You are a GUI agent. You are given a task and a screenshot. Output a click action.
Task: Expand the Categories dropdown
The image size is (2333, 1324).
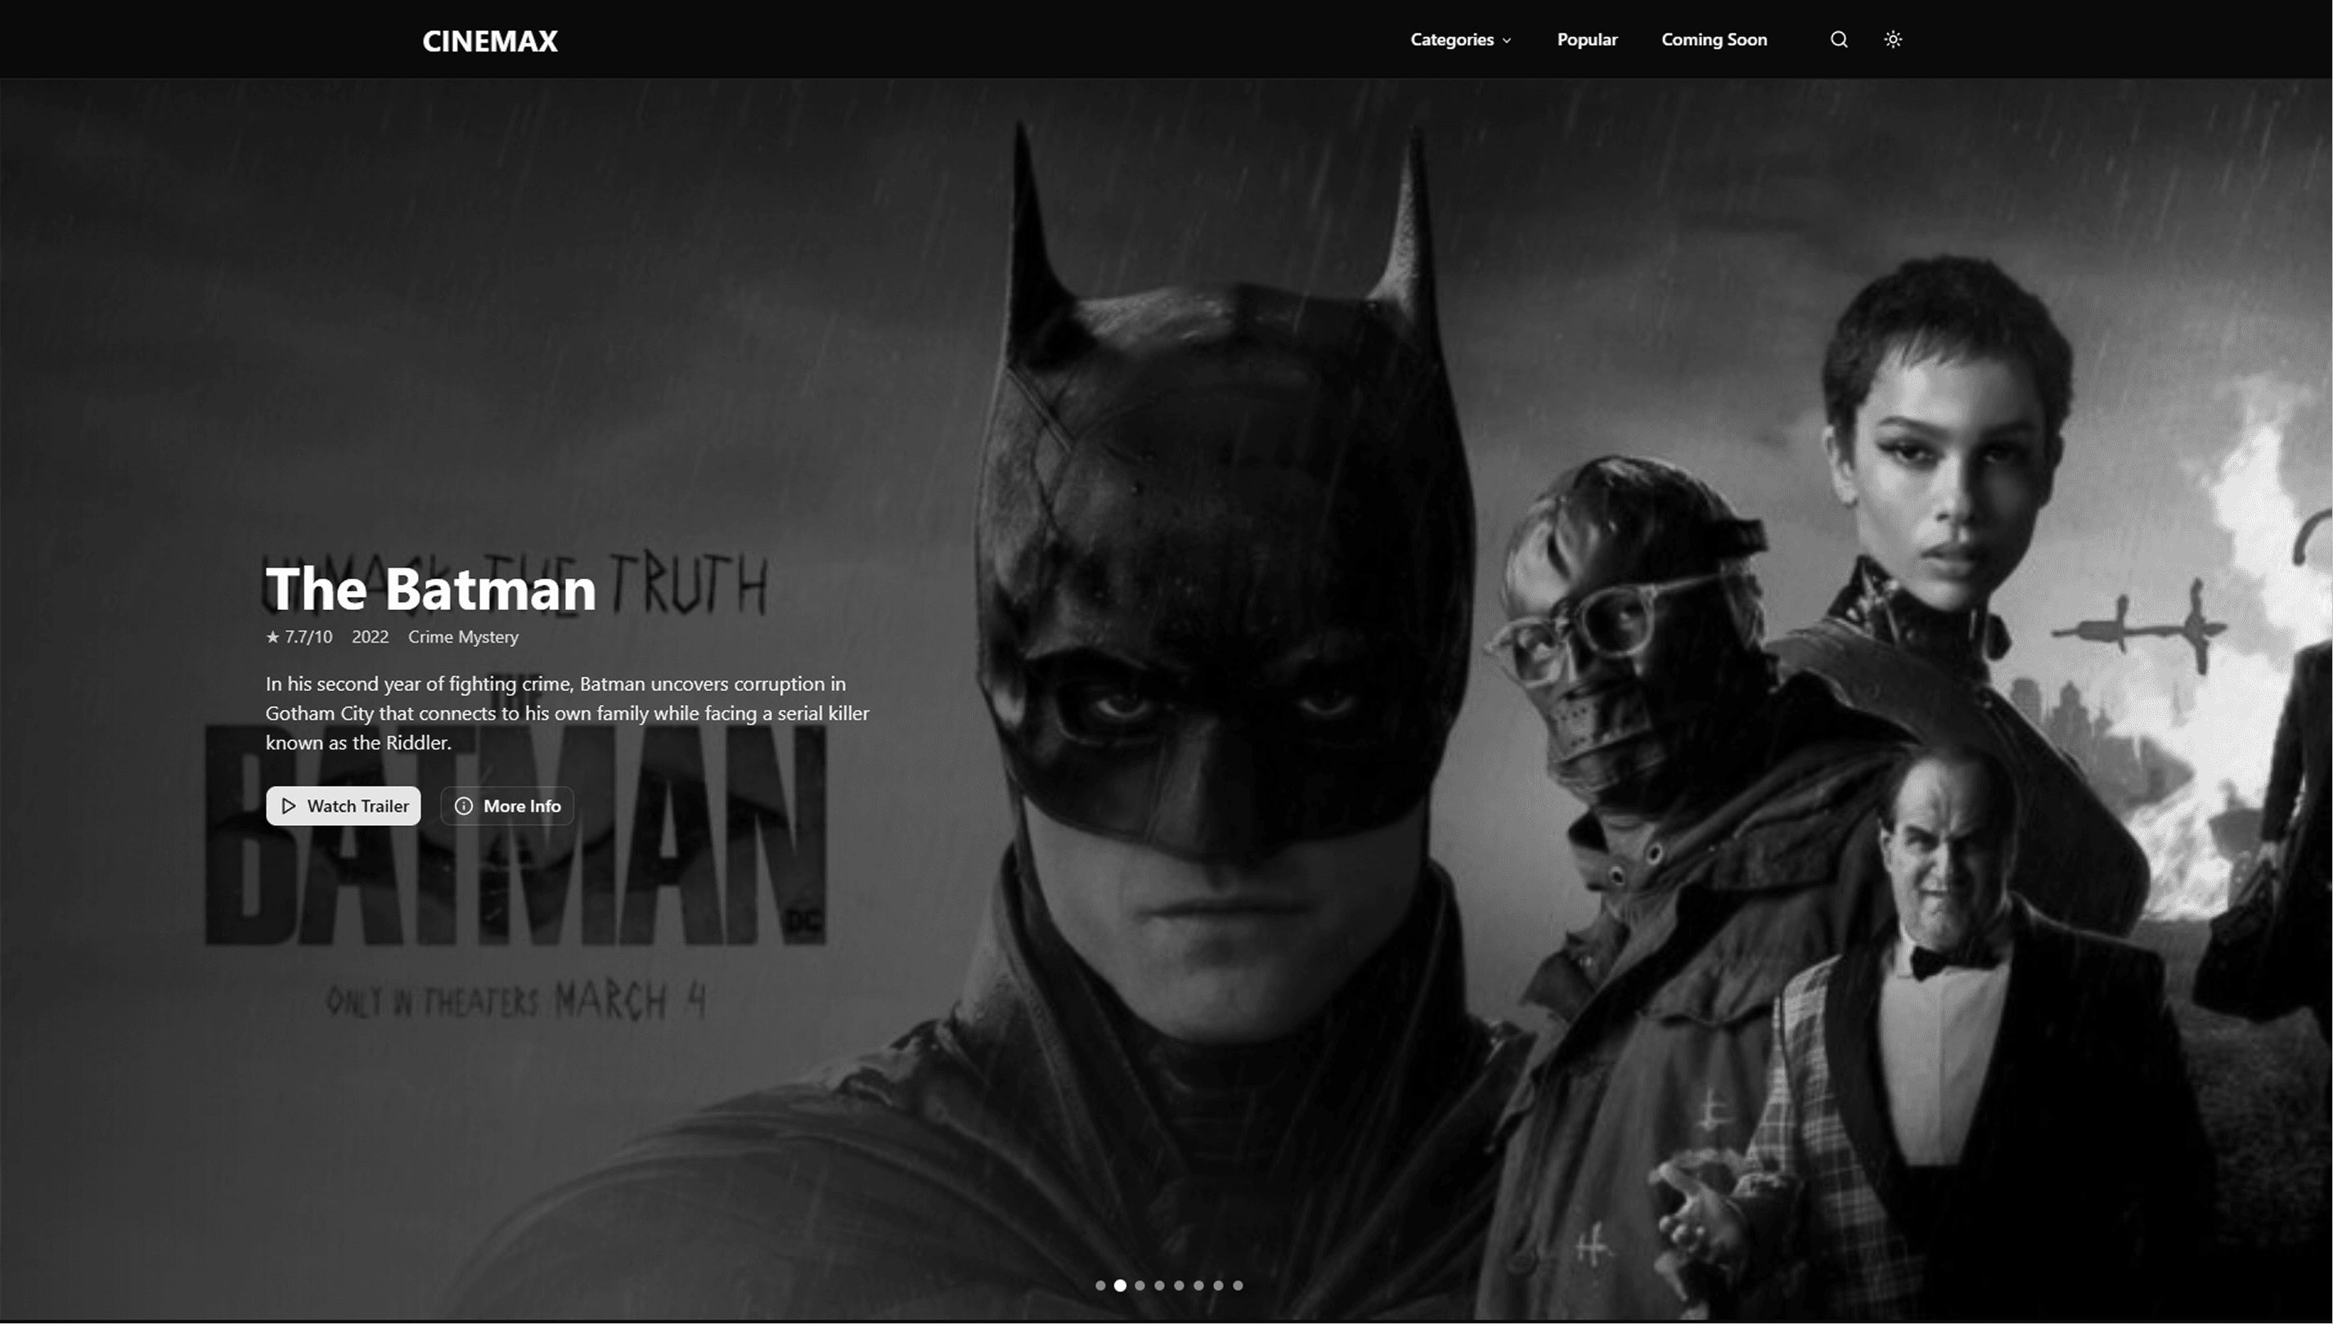[1459, 39]
